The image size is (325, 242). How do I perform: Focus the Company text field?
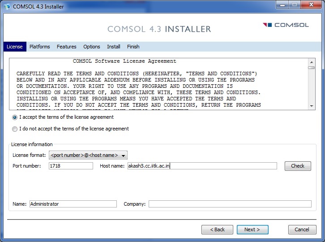[230, 204]
